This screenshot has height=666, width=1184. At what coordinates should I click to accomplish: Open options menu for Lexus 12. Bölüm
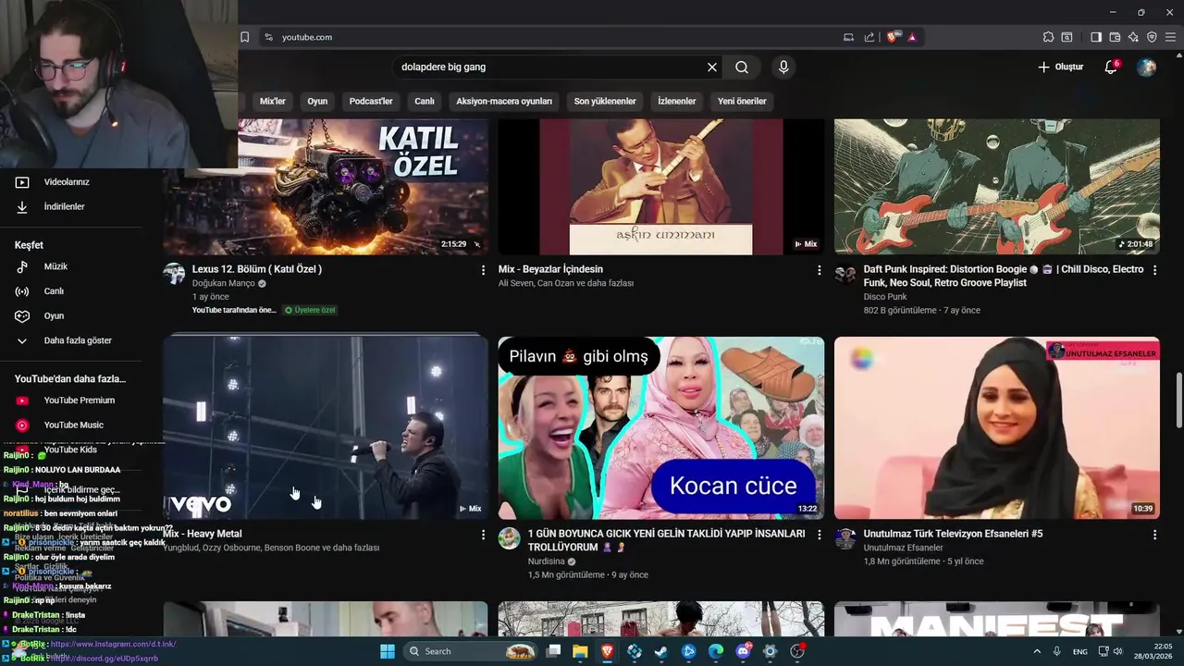click(483, 270)
